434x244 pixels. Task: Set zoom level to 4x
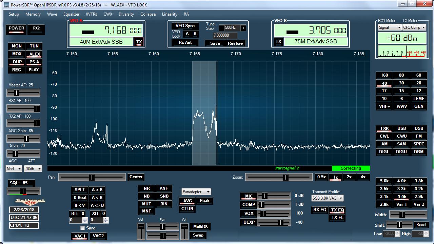tap(363, 177)
